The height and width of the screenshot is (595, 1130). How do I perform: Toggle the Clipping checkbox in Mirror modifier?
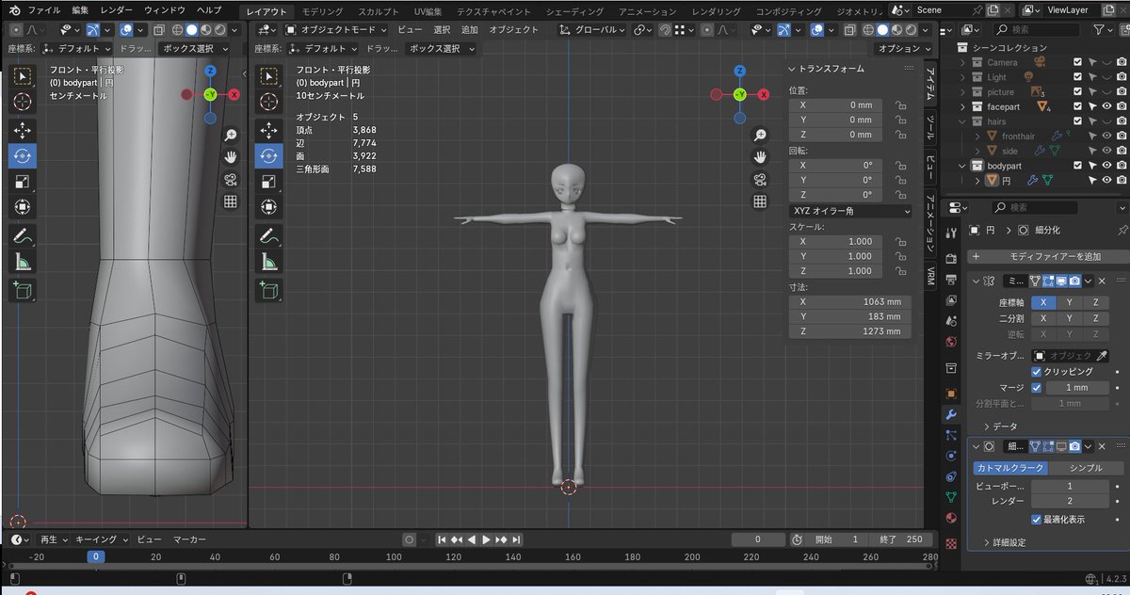[1037, 372]
